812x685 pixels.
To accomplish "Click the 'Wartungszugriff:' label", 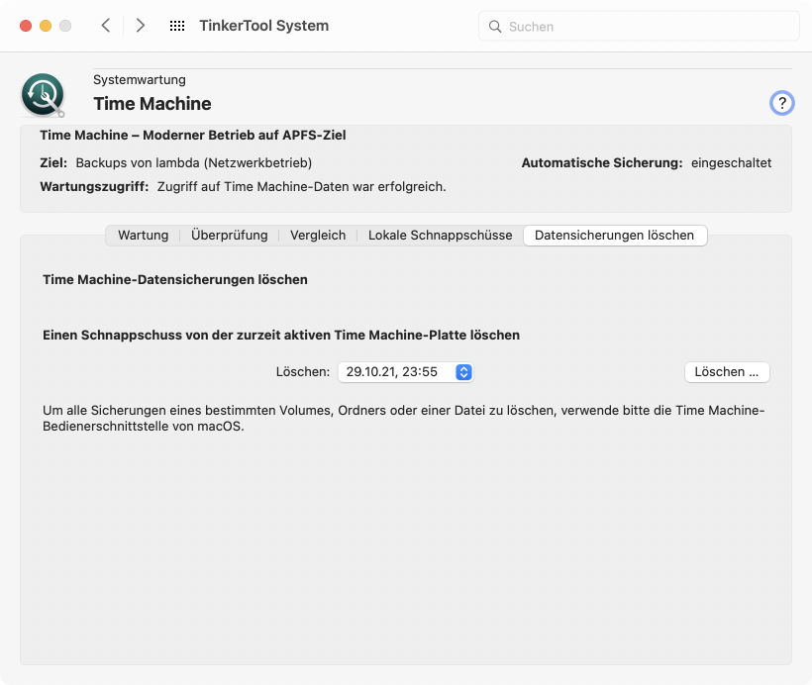I will (94, 186).
